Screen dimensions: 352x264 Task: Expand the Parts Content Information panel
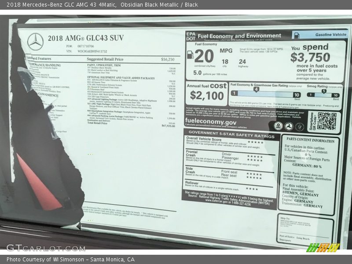[311, 140]
